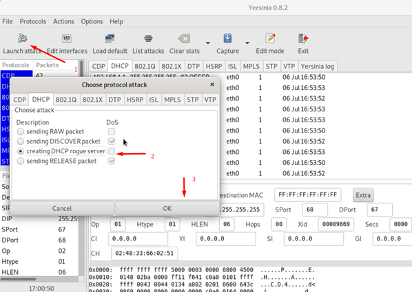This screenshot has width=412, height=292.
Task: Select main window CDP tab
Action: click(99, 67)
